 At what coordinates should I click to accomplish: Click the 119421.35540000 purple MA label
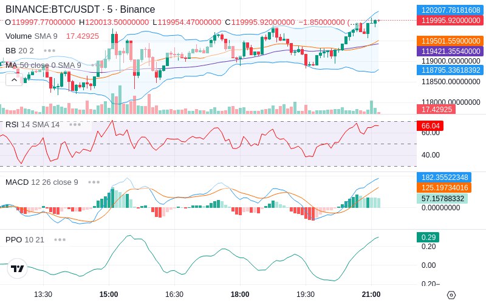click(x=450, y=51)
